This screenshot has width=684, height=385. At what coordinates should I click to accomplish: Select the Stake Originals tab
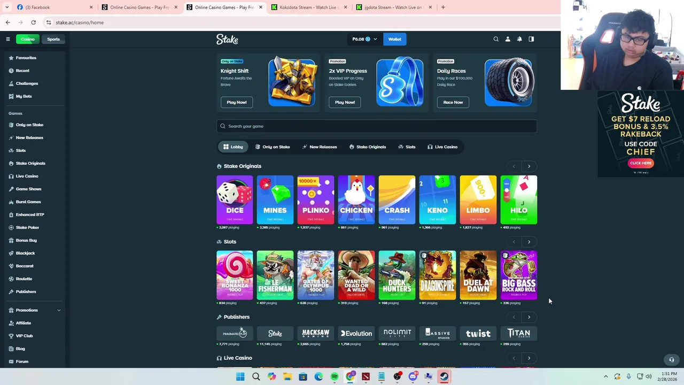click(x=368, y=147)
